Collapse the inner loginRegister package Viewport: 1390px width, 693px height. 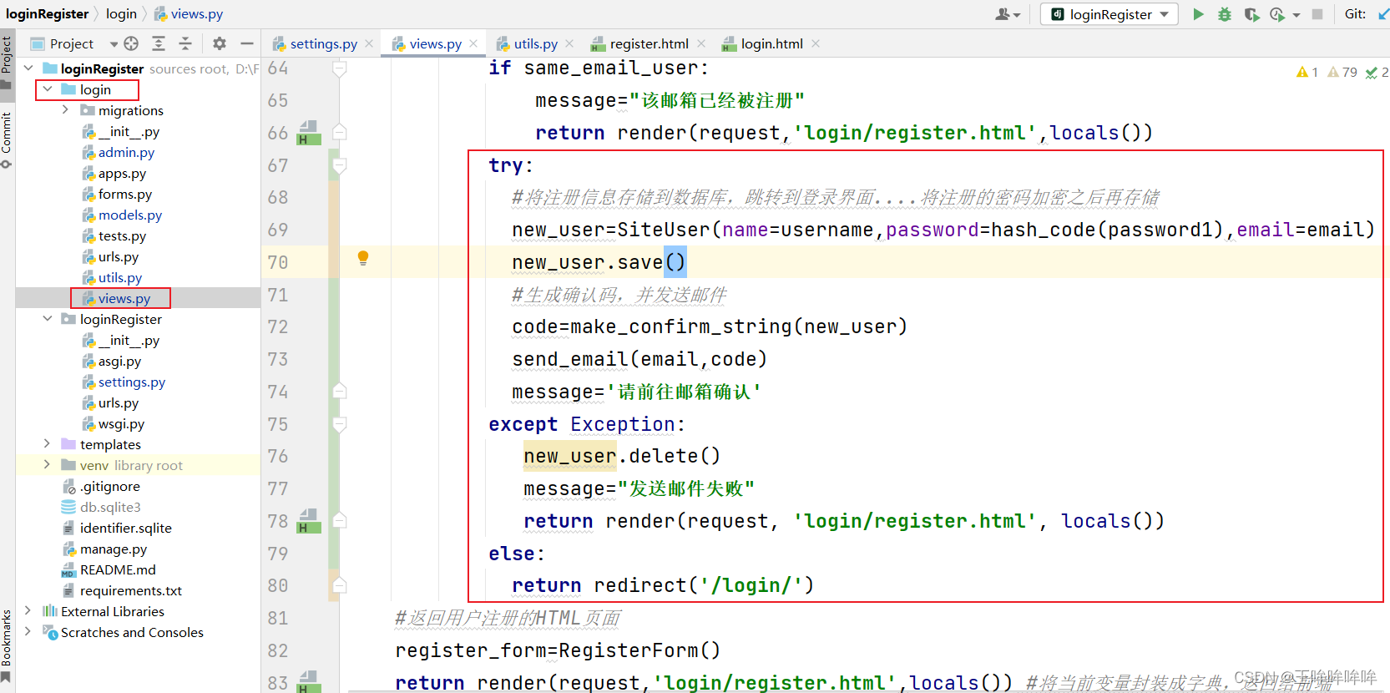48,318
